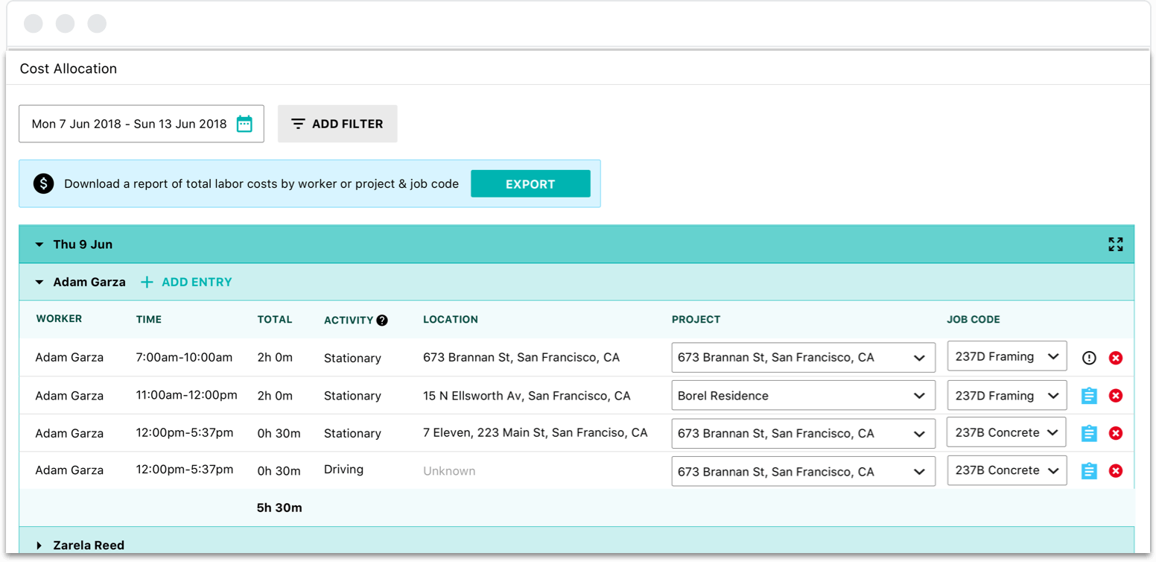Collapse the Adam Garza group triangle
Screen dimensions: 1156x562
tap(39, 282)
